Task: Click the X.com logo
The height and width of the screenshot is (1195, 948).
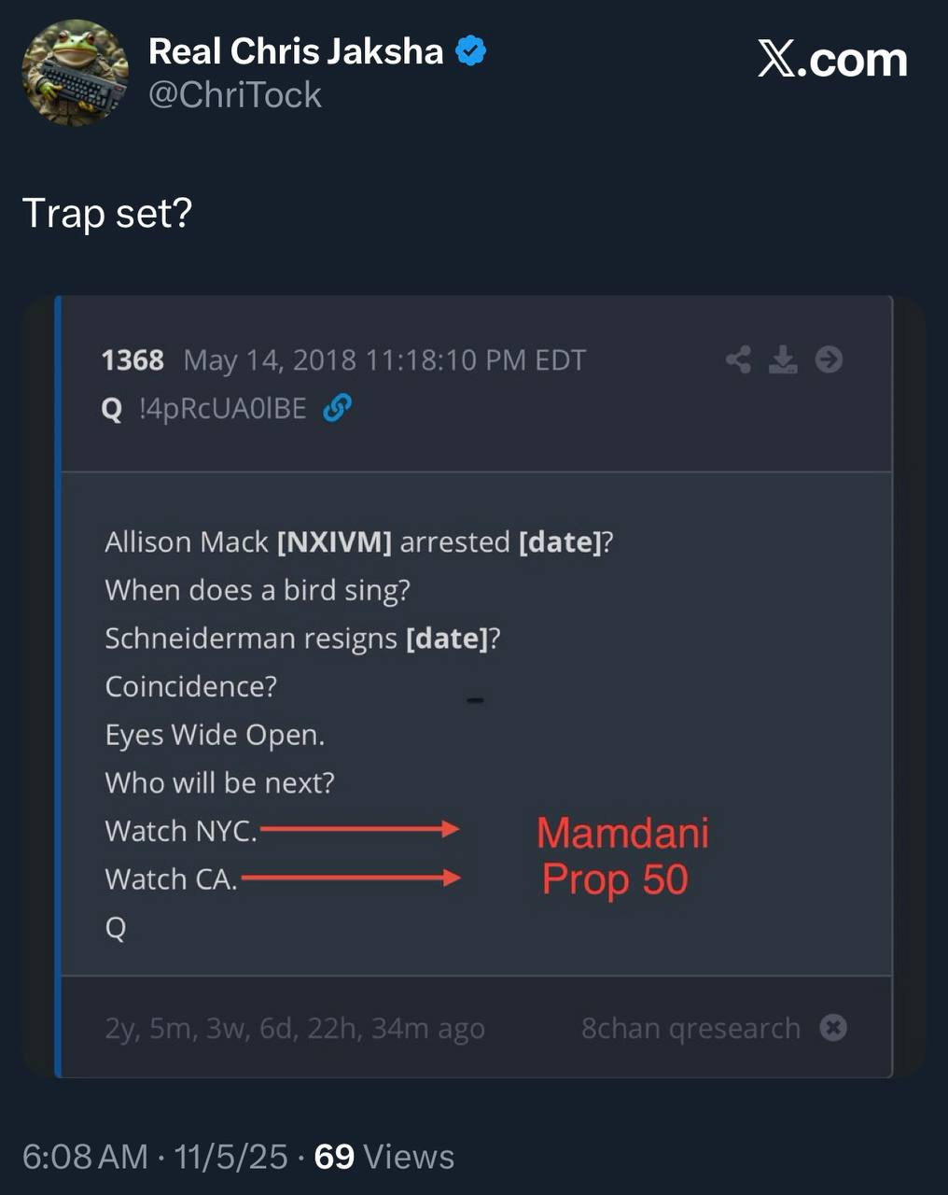Action: coord(831,61)
